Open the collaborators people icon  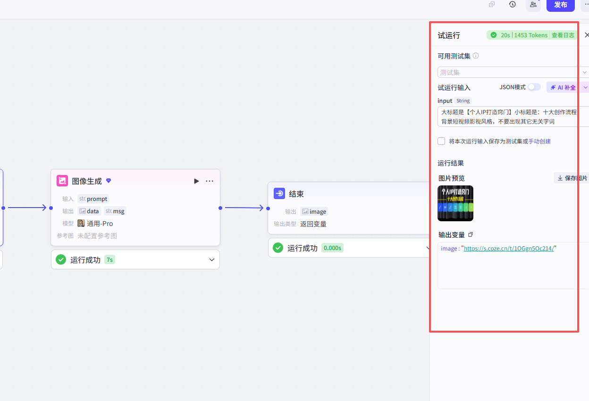click(x=533, y=4)
